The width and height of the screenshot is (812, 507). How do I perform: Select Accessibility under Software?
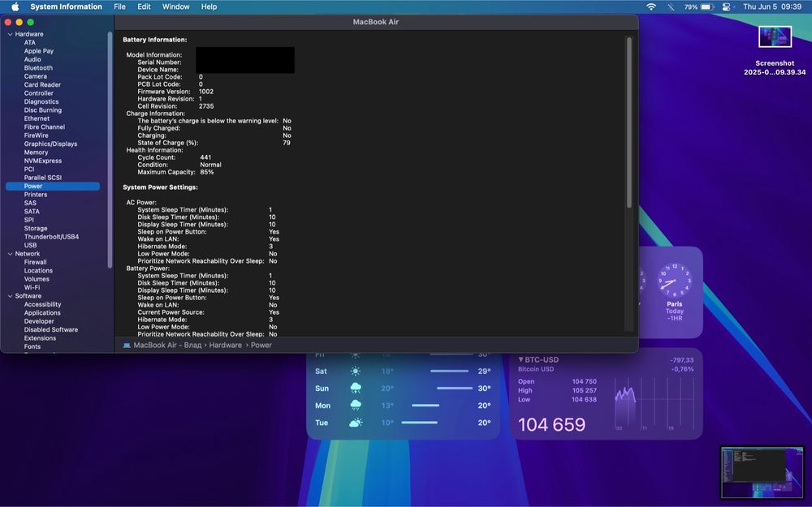pos(42,304)
